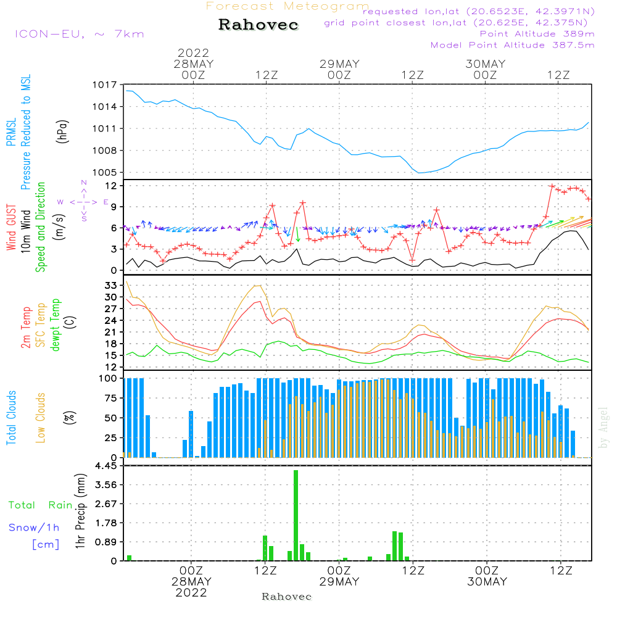Click 'Pressure Reduced to MSL' label
The width and height of the screenshot is (617, 617).
tap(25, 132)
